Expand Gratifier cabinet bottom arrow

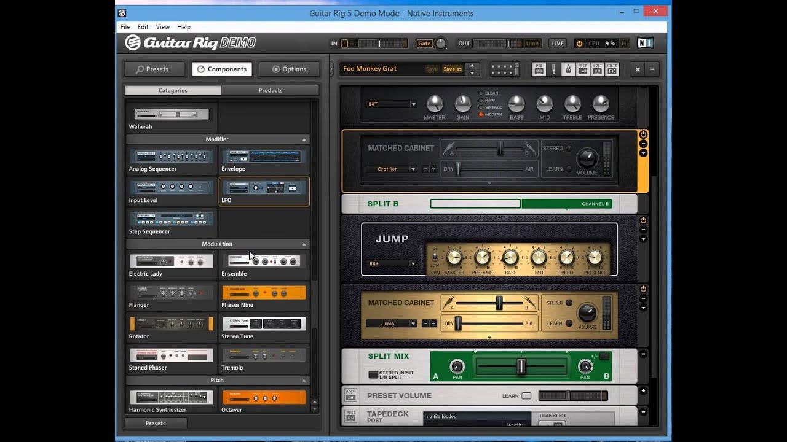point(489,183)
